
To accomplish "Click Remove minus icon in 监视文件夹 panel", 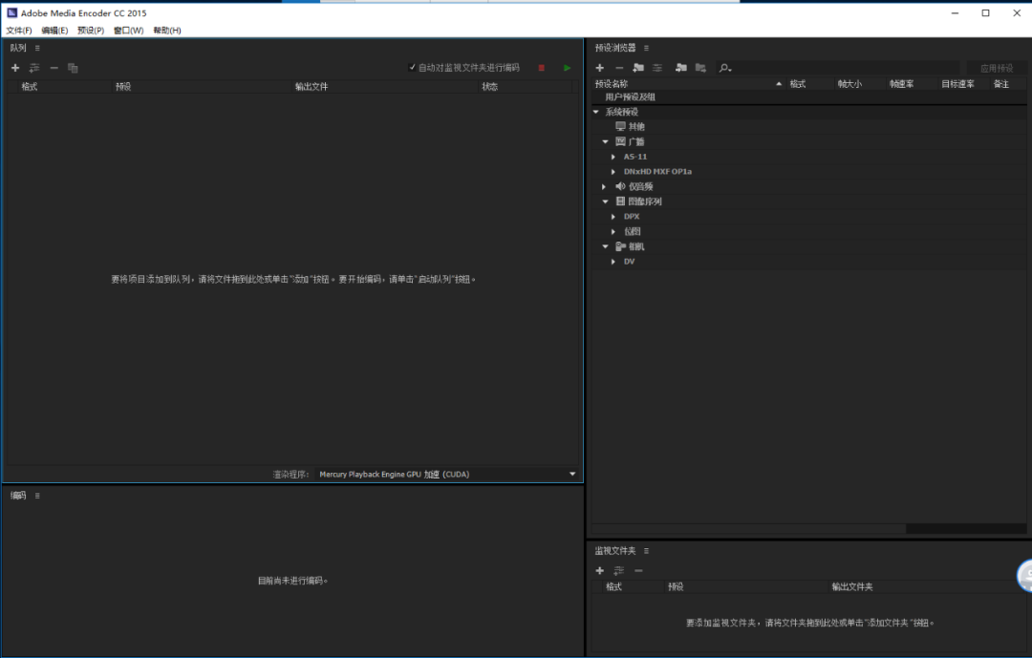I will coord(638,570).
